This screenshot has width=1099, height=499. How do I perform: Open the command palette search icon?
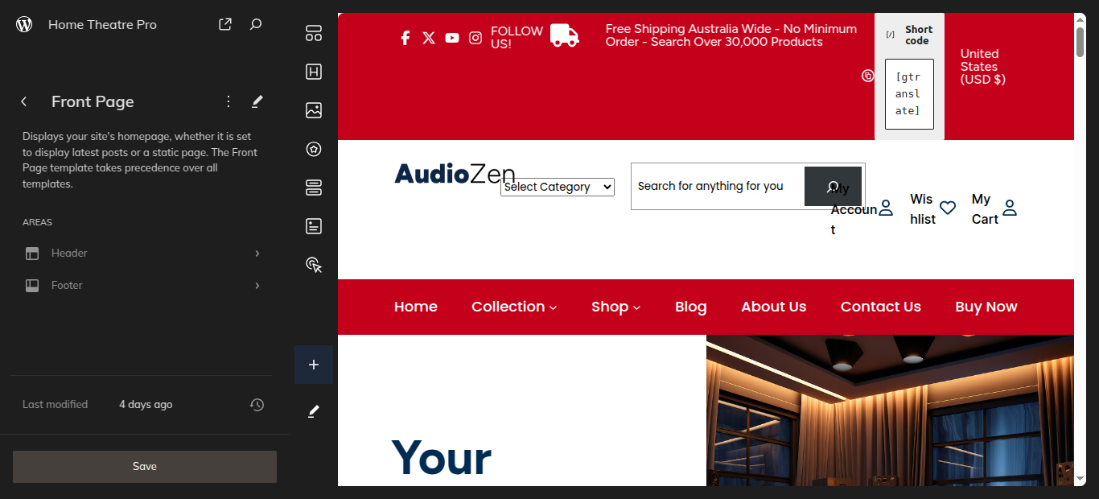[x=256, y=25]
